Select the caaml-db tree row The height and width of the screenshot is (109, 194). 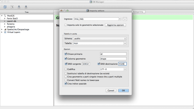[x=27, y=21]
